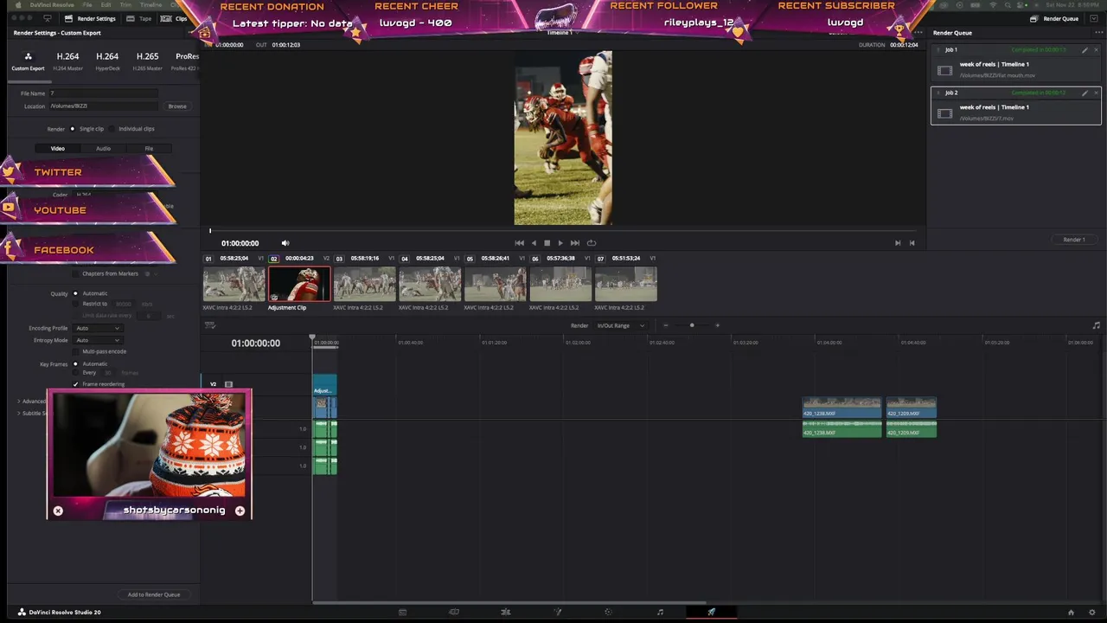Open the Edit page icon
The height and width of the screenshot is (623, 1107).
coord(506,612)
